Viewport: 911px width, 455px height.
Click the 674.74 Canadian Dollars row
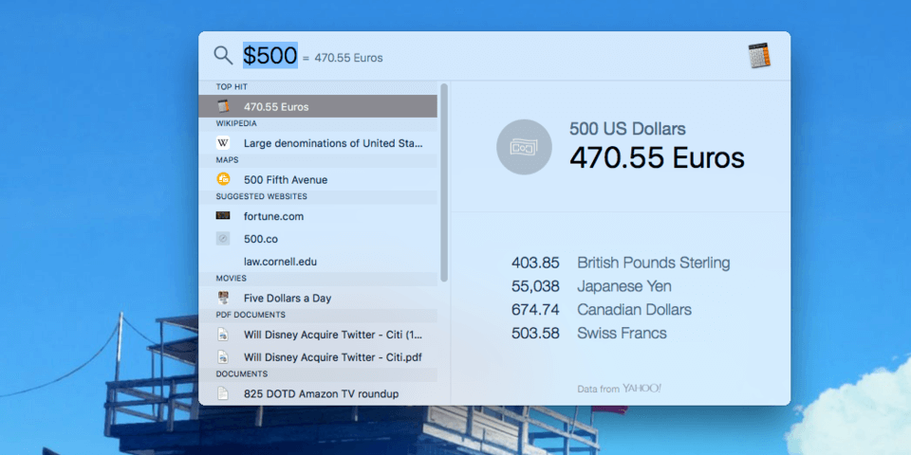(602, 310)
